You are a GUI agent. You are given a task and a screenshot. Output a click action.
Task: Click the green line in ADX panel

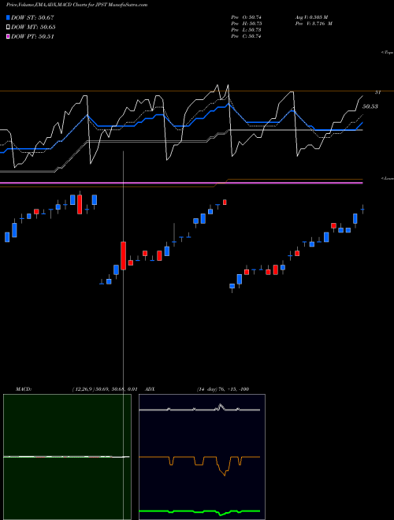[x=199, y=511]
